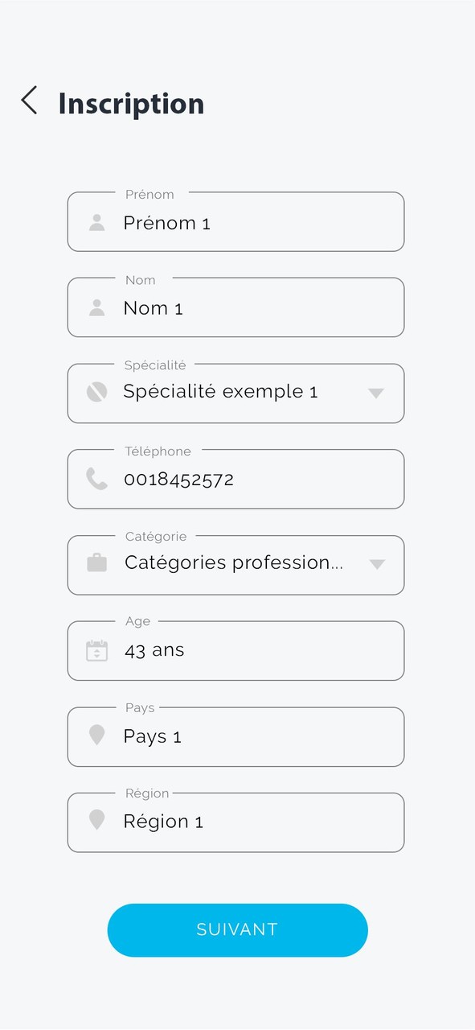Click the person icon in the Prénom field
This screenshot has height=1030, width=475.
coord(96,223)
